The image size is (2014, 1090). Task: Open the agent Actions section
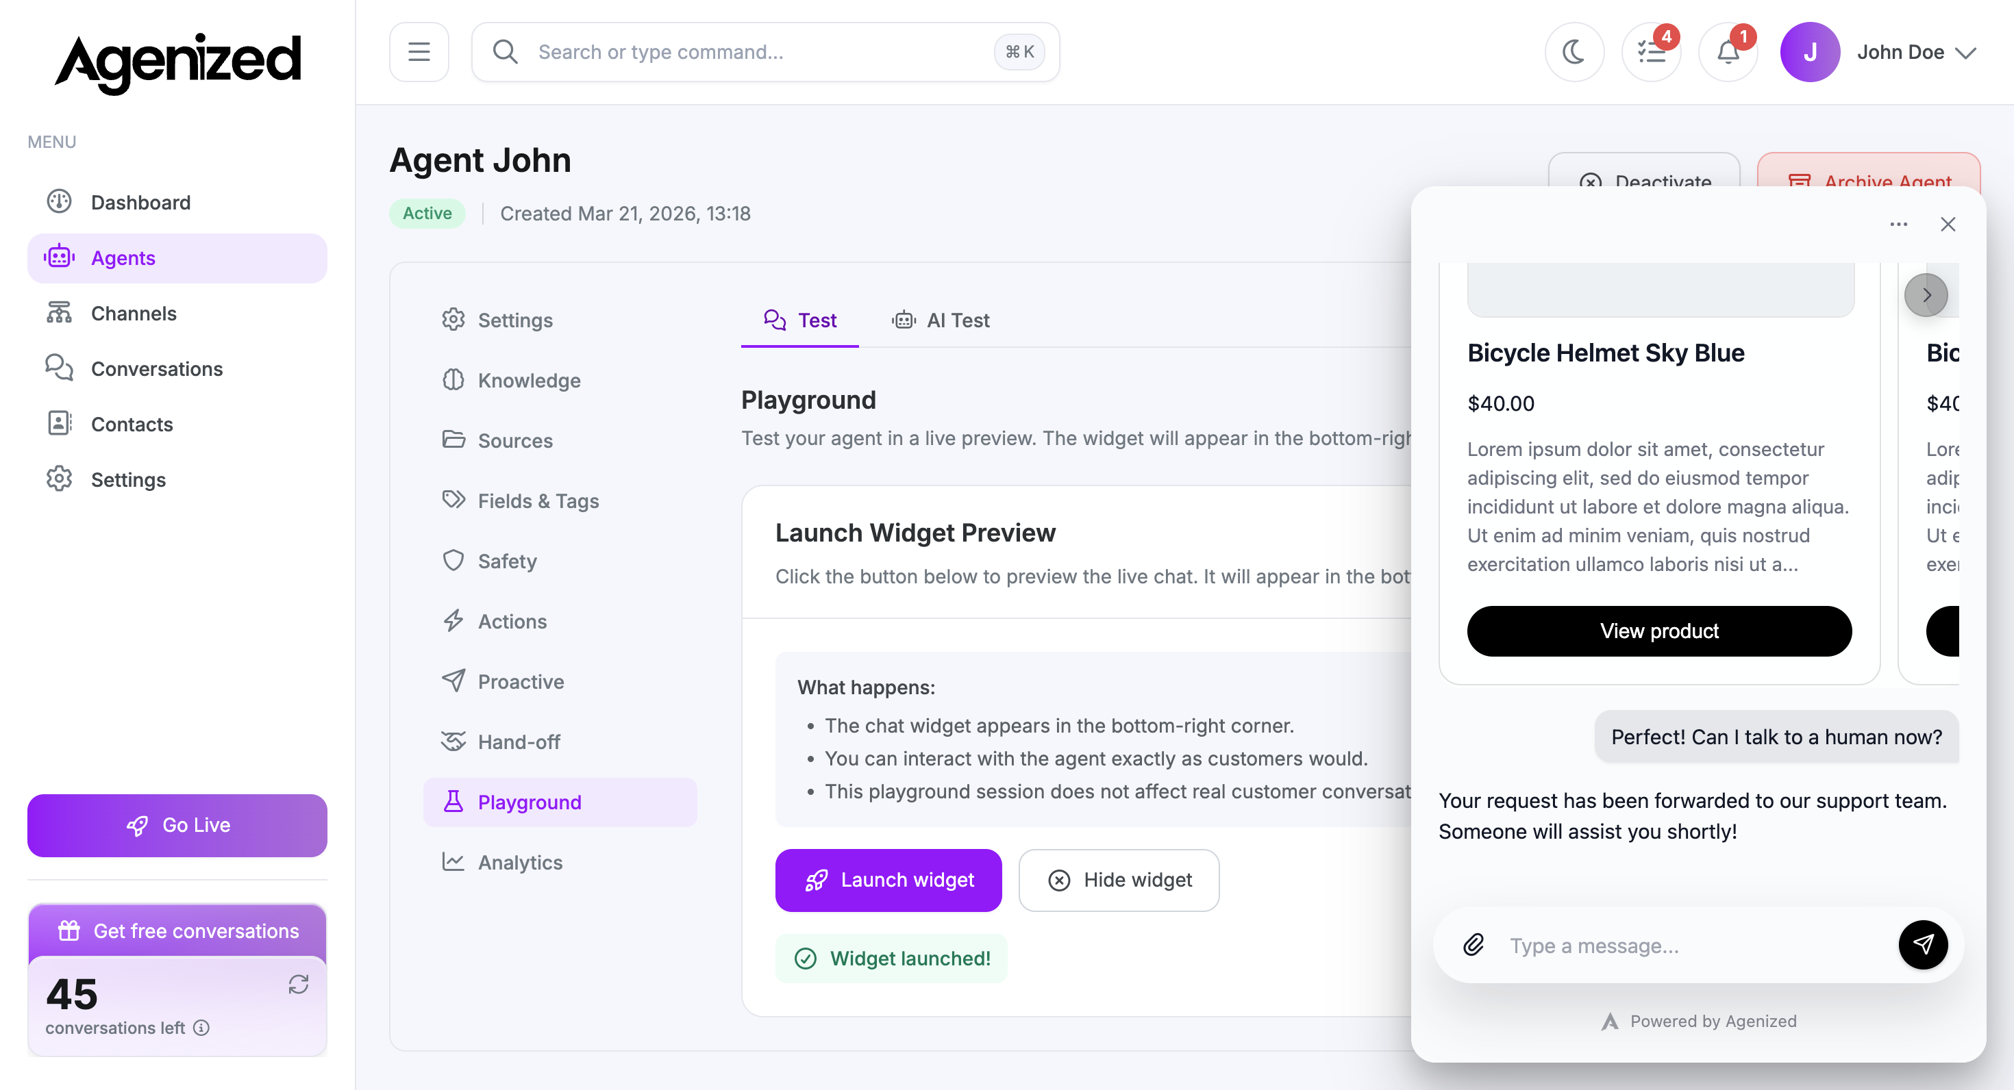(560, 621)
